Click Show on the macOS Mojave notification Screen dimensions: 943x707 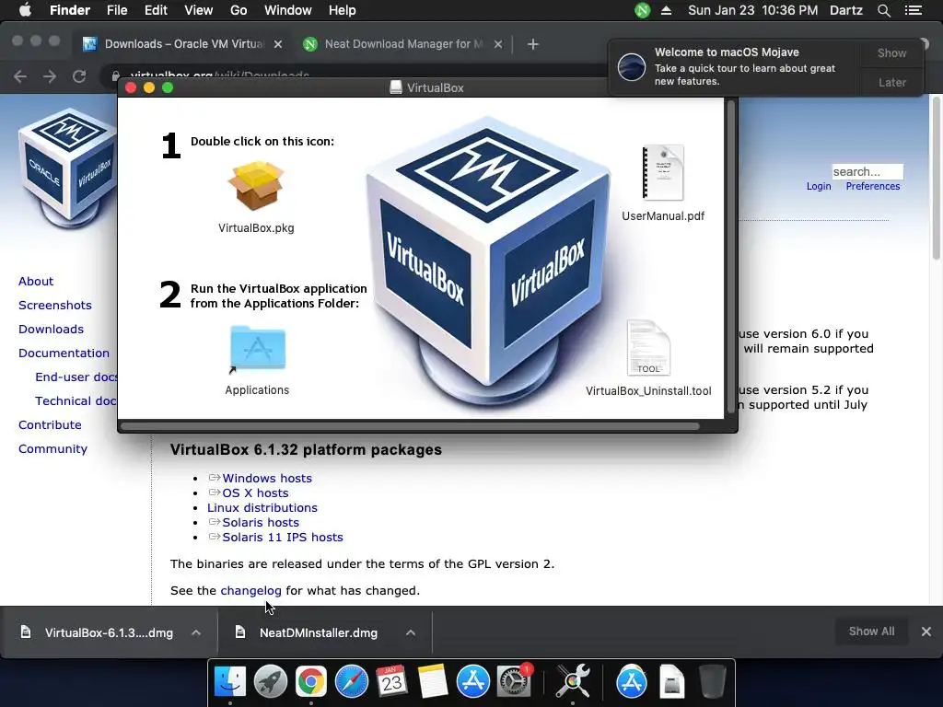891,52
